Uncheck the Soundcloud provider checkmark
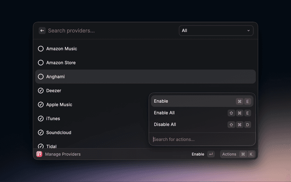This screenshot has height=182, width=291. [41, 133]
